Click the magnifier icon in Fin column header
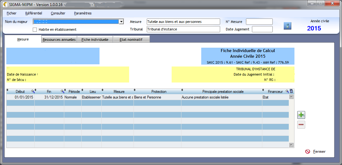 click(62, 91)
